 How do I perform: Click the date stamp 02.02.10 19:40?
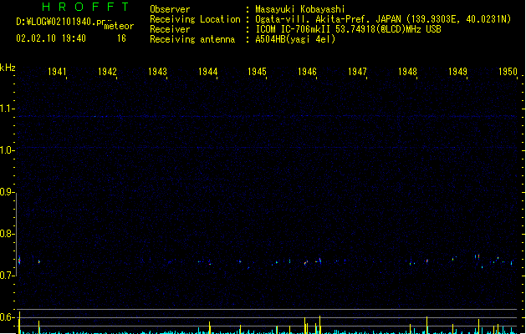(51, 38)
